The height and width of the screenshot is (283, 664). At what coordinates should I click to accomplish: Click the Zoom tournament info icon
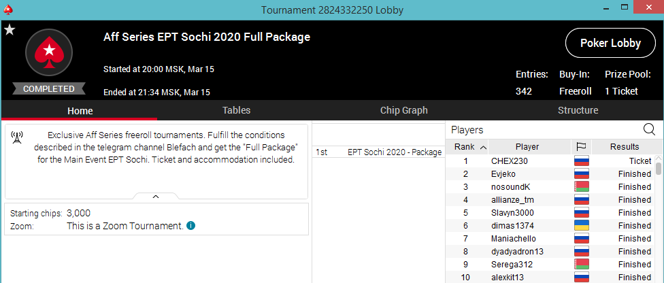click(x=190, y=225)
